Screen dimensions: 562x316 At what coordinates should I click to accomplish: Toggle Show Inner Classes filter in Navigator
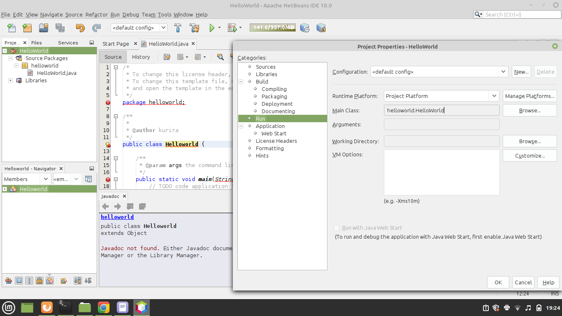coord(49,281)
